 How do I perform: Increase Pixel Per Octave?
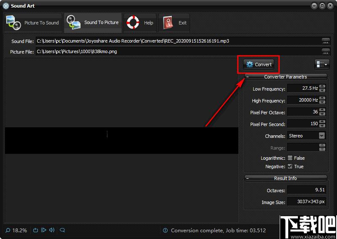tap(322, 110)
